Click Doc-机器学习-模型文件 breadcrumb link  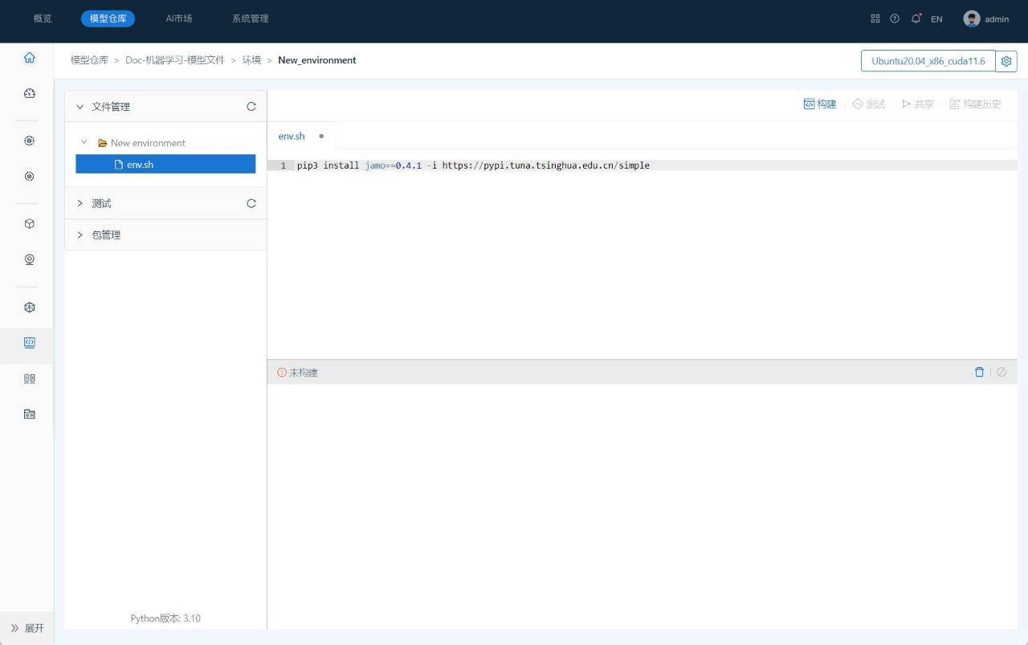click(x=175, y=60)
